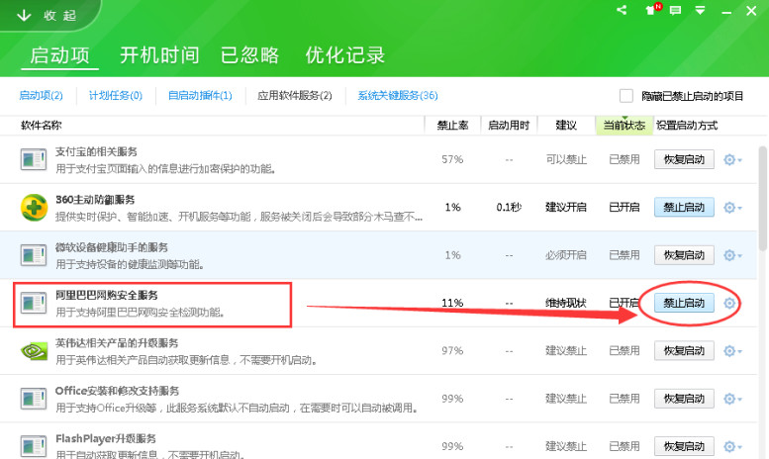Click the 软件名称 column header
Screen dimensions: 769x459
[x=42, y=126]
